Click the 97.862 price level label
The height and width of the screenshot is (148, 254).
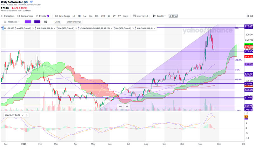249,98
